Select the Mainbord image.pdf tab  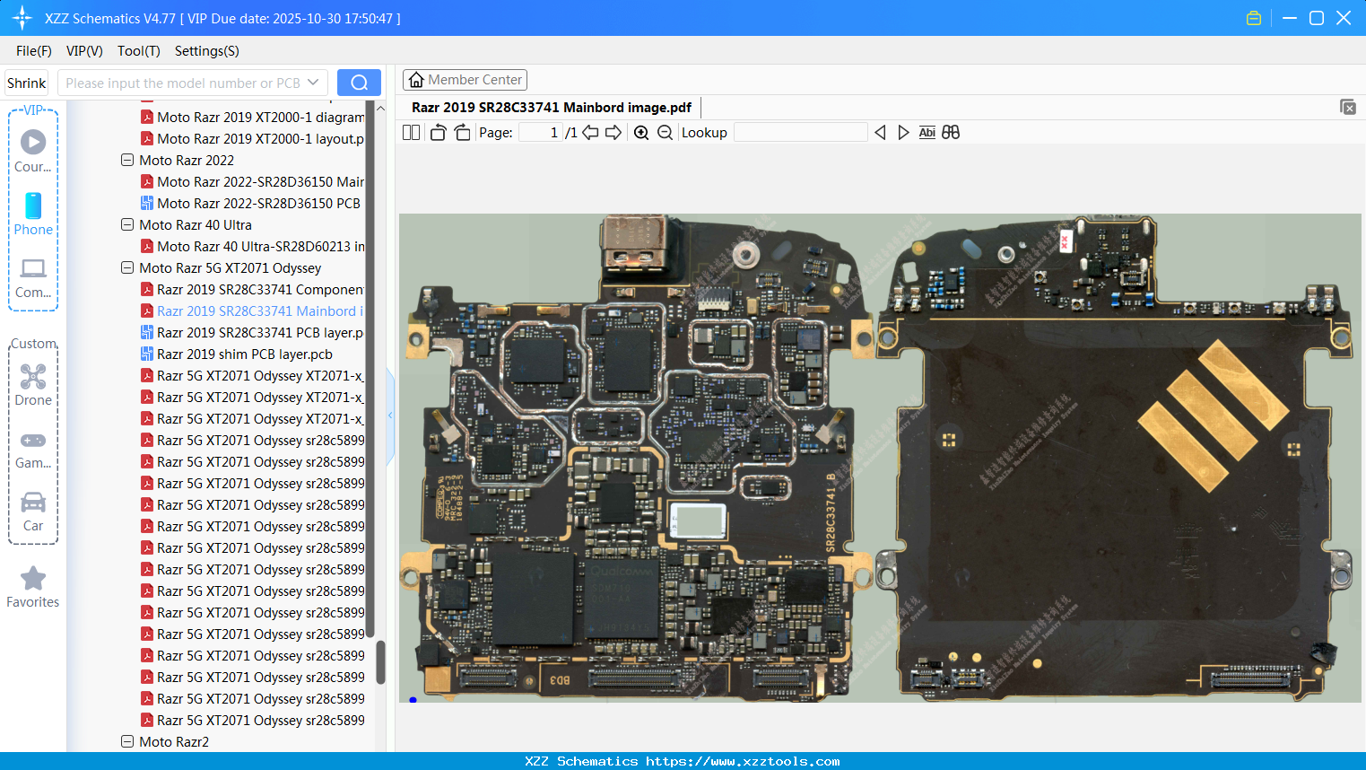(550, 107)
